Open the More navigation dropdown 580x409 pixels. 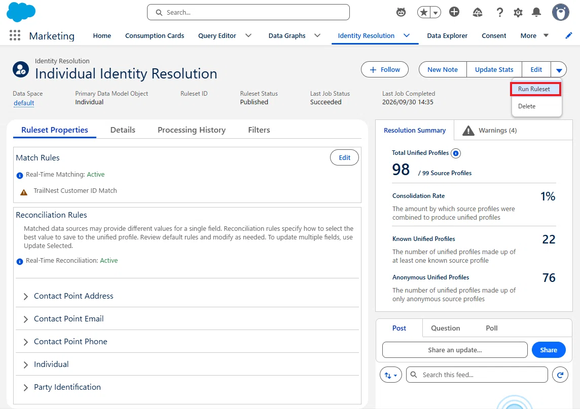[534, 35]
